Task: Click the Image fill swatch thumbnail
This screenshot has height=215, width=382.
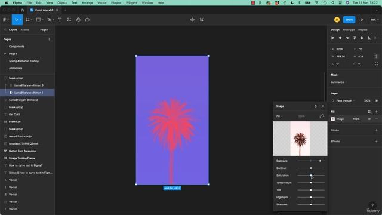Action: coord(333,119)
